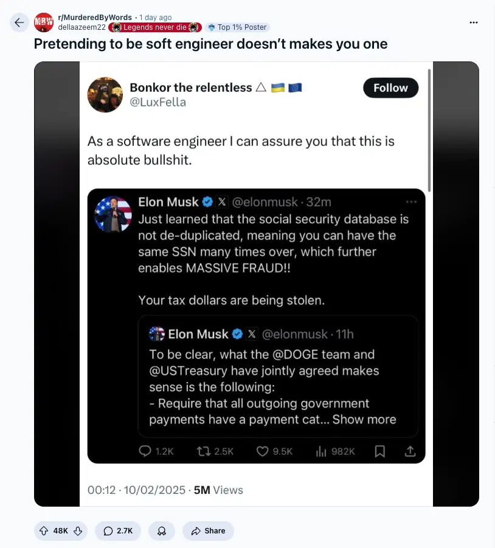Open post options three-dot menu

click(474, 23)
